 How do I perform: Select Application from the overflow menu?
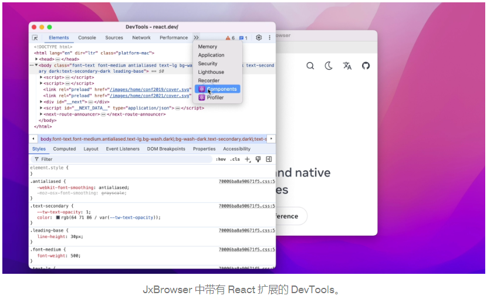218,55
